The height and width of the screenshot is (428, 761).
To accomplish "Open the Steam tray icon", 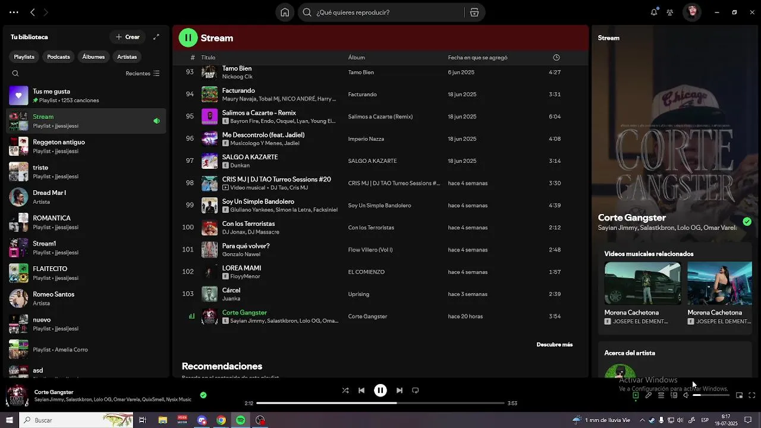I will click(652, 420).
